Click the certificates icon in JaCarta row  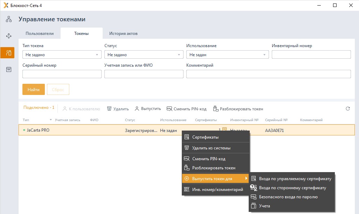[224, 130]
